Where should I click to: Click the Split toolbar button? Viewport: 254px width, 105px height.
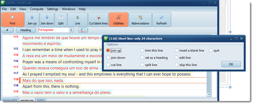(x=61, y=19)
